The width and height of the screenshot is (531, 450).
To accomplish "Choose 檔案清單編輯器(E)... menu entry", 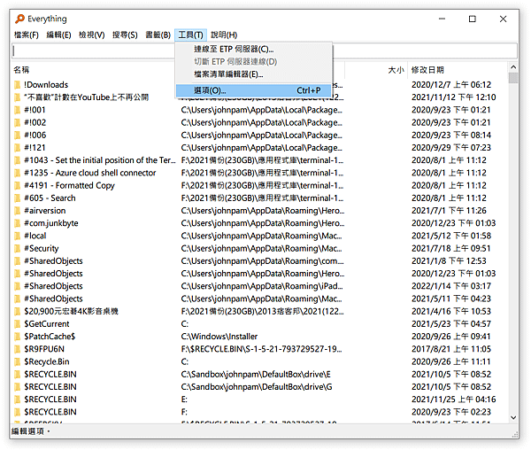I will click(x=253, y=74).
